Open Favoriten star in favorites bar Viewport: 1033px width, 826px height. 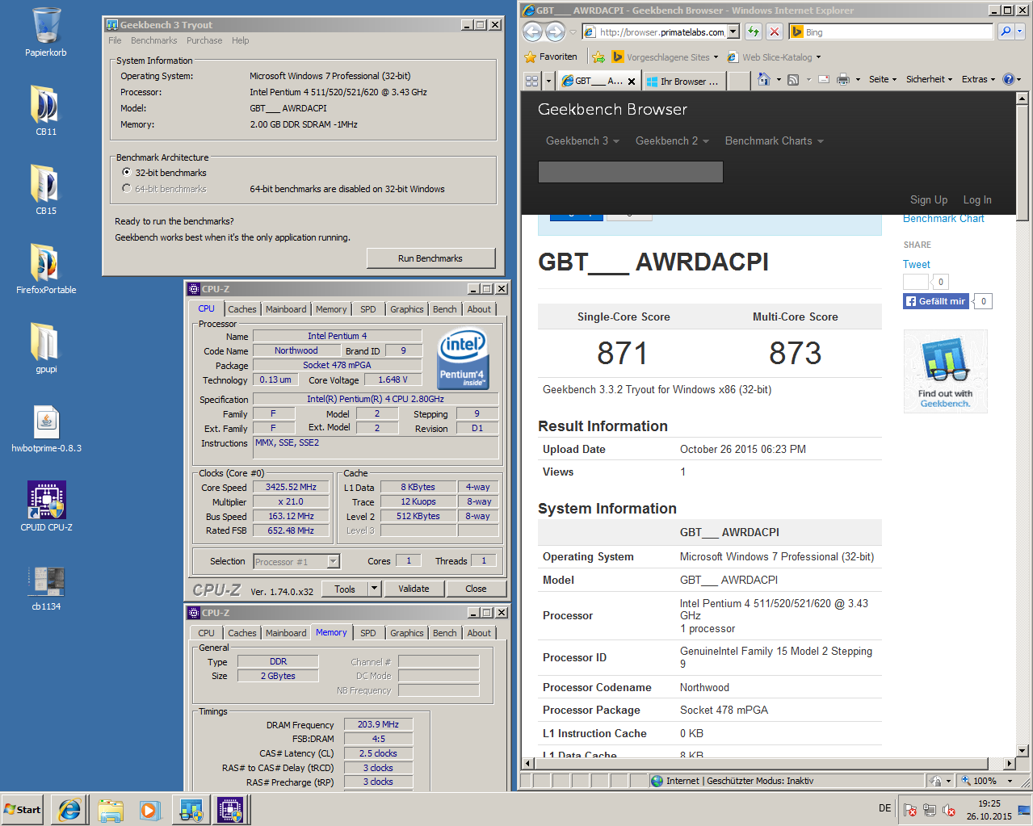[x=551, y=57]
